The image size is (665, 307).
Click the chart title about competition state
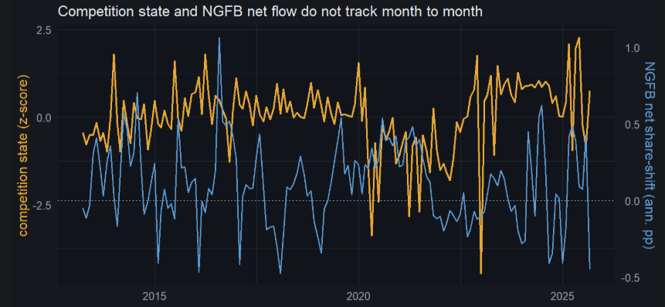pyautogui.click(x=270, y=12)
